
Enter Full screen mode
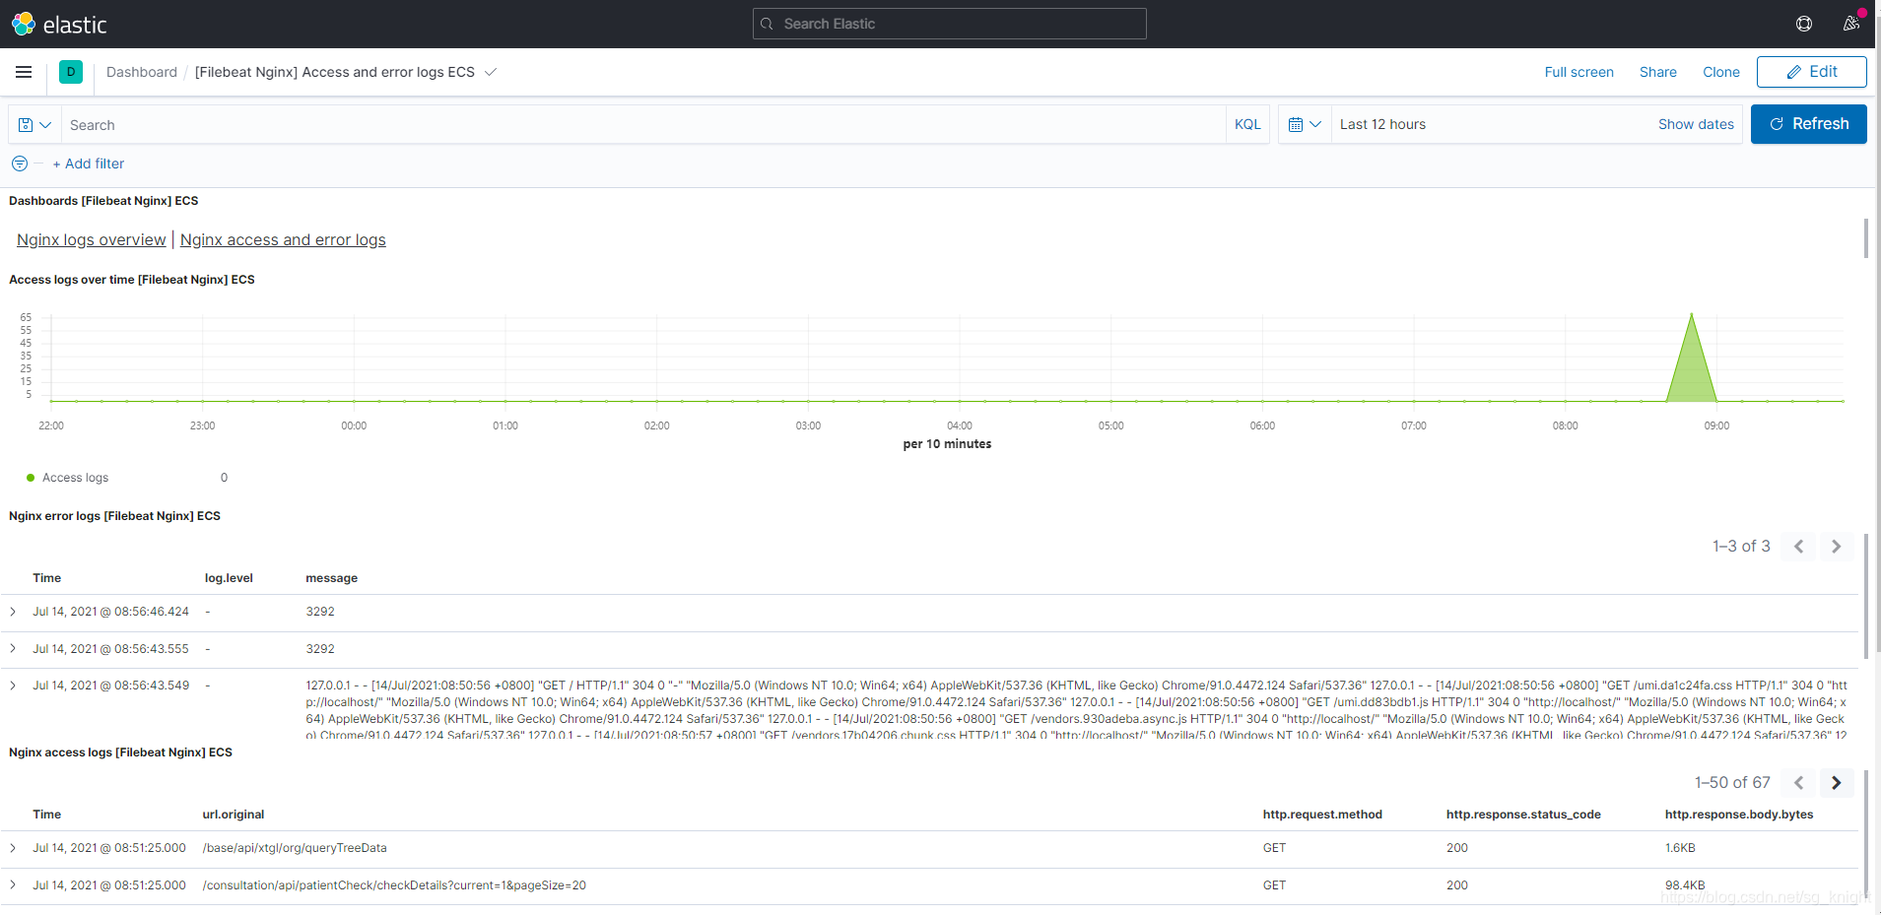(1579, 72)
